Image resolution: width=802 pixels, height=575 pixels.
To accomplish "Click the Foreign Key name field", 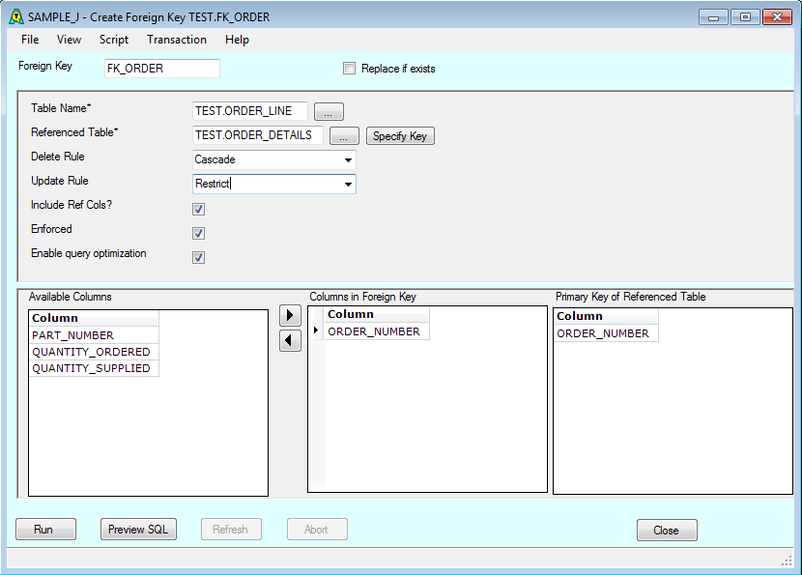I will click(162, 69).
